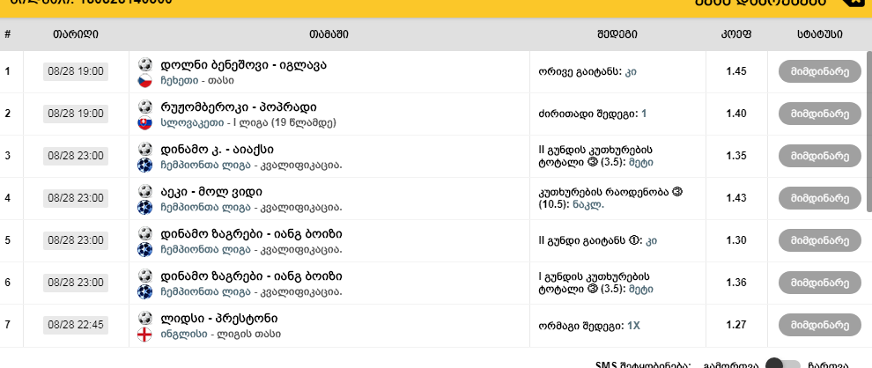Open the ინგლისი league link in row 7
The image size is (872, 368).
(182, 334)
